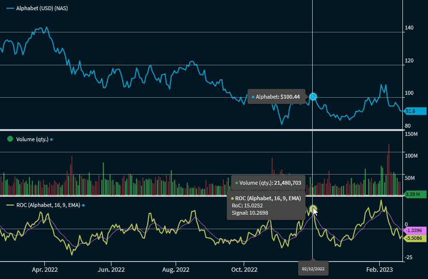Click the blue dot beside ROC legend label

click(x=83, y=205)
